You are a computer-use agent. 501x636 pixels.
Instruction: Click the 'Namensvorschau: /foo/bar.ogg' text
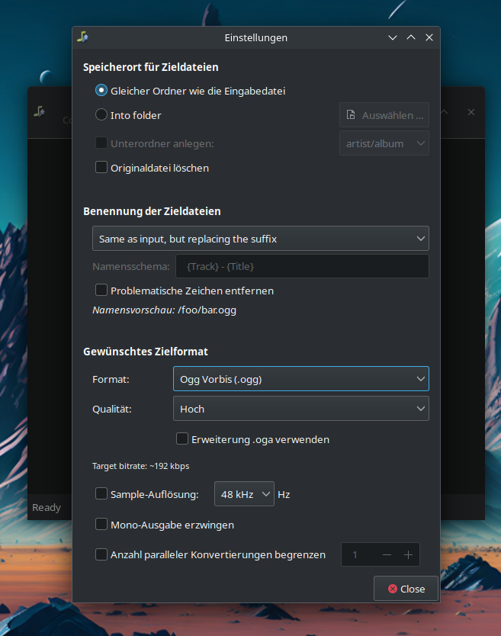pyautogui.click(x=164, y=310)
